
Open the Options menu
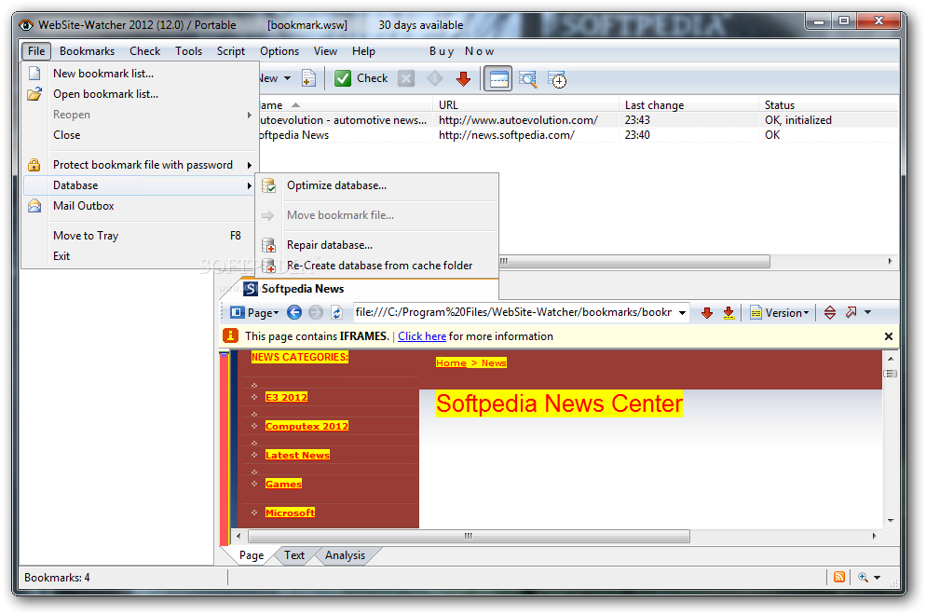click(279, 51)
